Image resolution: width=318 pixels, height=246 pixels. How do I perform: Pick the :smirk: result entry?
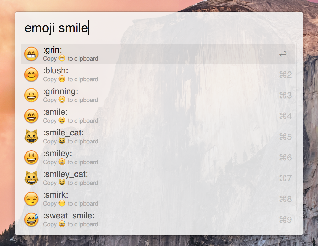click(x=158, y=199)
